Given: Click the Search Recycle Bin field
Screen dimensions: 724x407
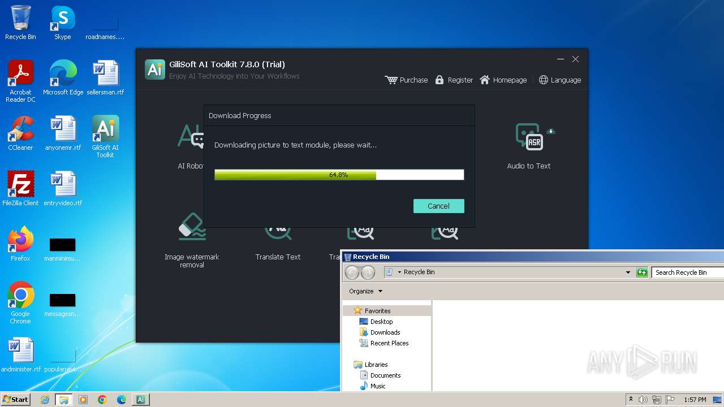Looking at the screenshot, I should [x=688, y=272].
